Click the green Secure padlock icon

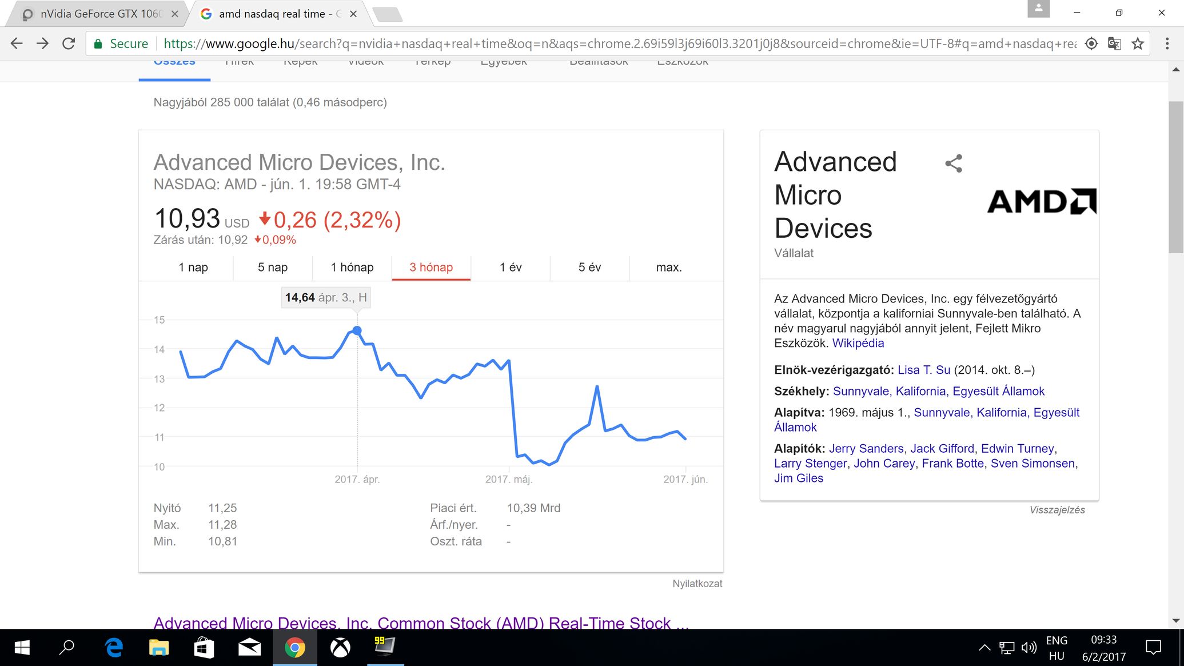pos(98,44)
